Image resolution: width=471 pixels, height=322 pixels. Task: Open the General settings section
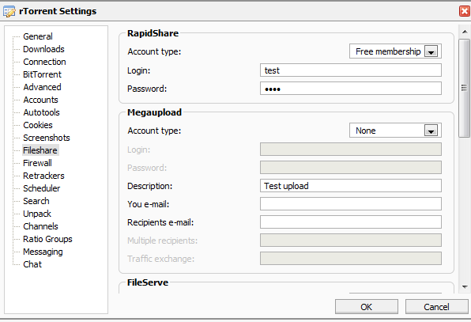38,36
